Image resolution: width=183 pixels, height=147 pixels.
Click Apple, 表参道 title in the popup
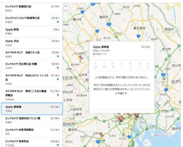101,47
